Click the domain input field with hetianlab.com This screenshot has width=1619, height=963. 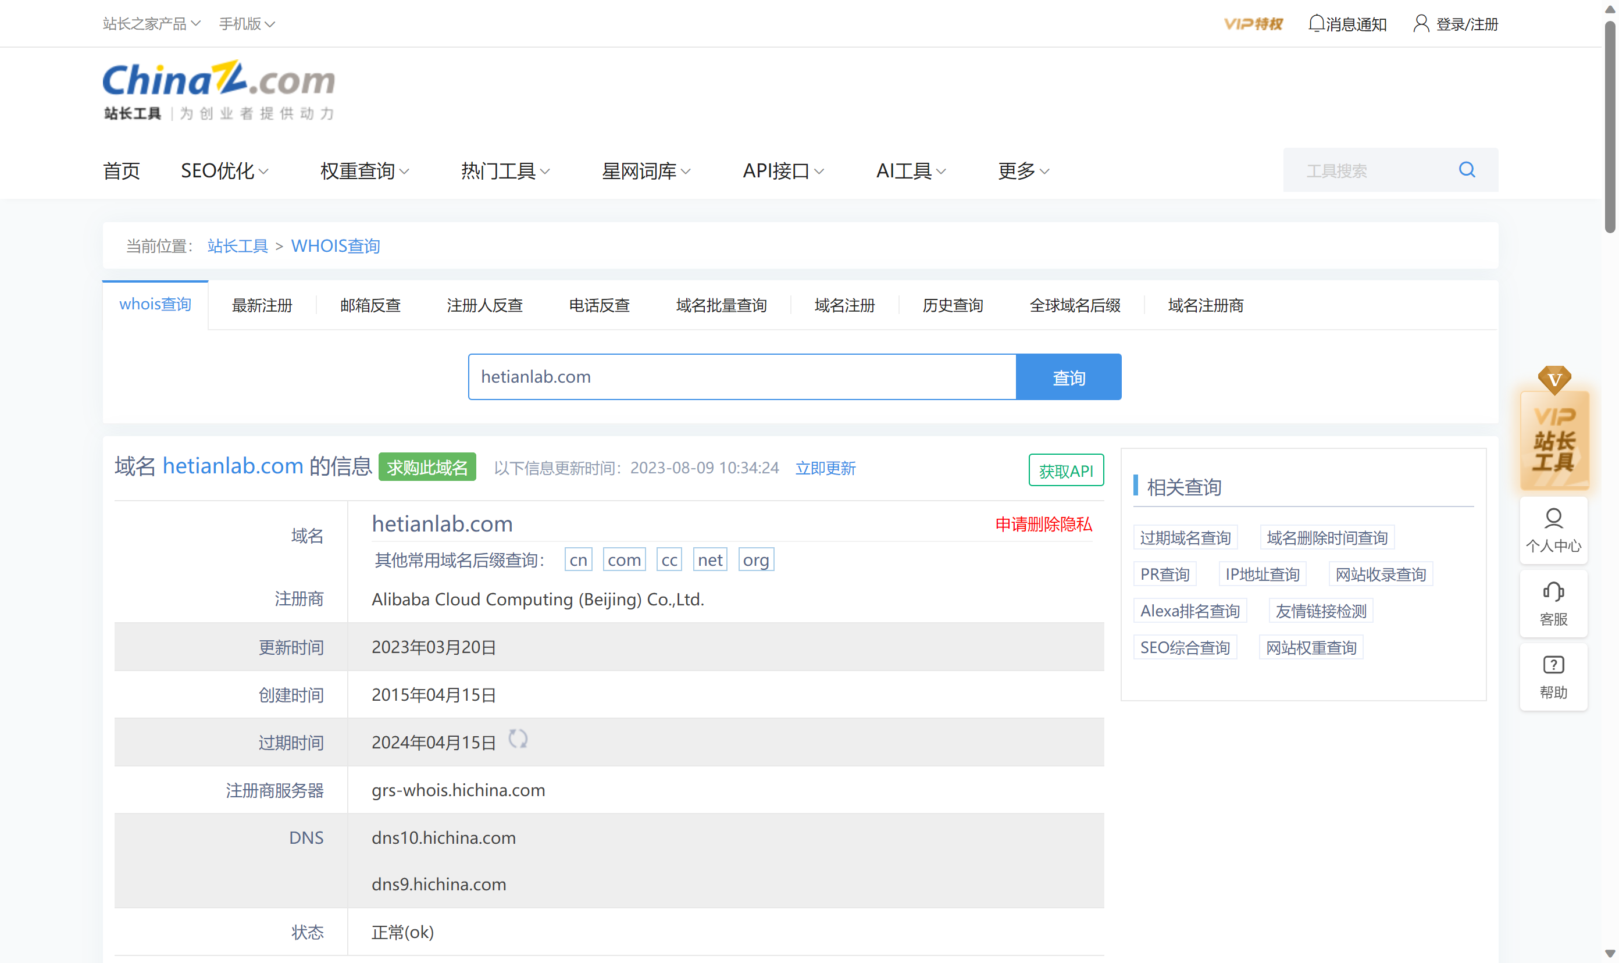(x=741, y=377)
